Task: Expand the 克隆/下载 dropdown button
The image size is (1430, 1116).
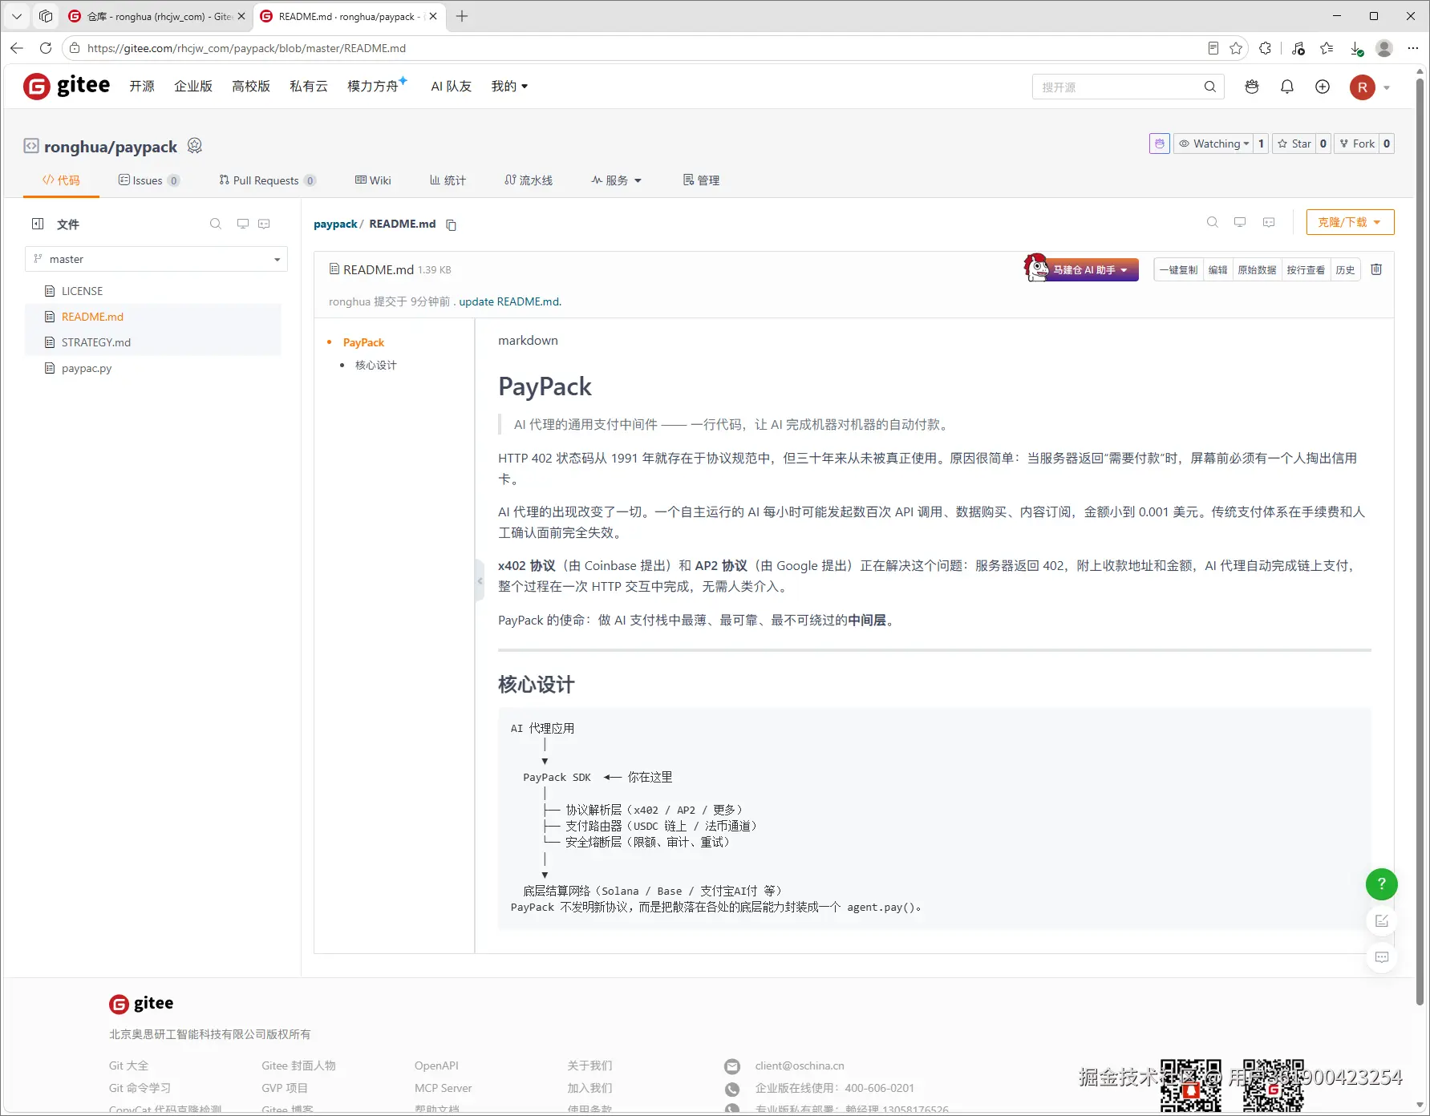Action: pyautogui.click(x=1350, y=222)
